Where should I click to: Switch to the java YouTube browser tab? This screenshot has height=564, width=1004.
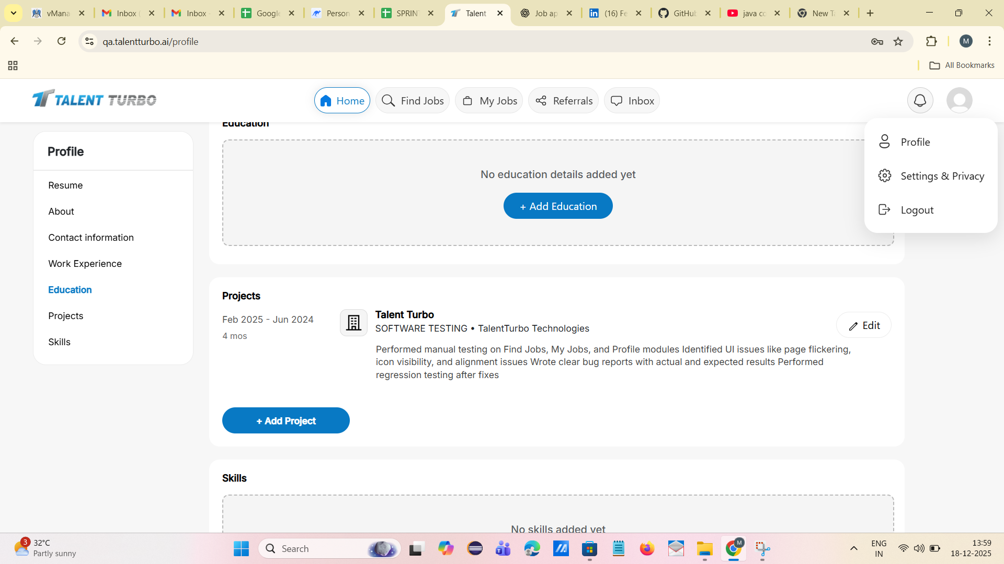[x=754, y=13]
